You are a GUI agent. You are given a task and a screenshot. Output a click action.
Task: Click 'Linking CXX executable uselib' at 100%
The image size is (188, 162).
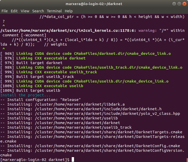coord(50,86)
